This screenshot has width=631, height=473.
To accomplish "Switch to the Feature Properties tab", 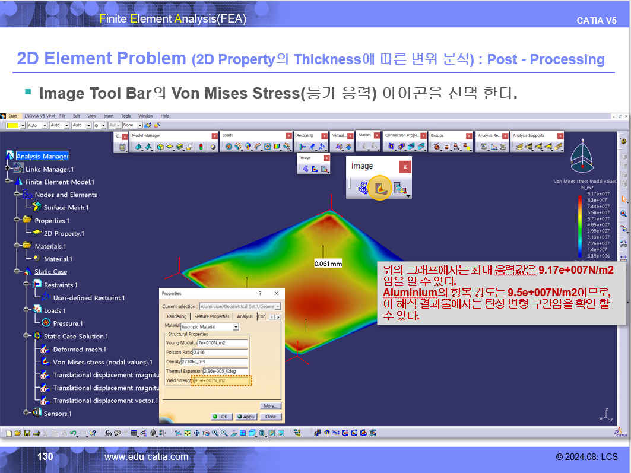I will pyautogui.click(x=211, y=316).
